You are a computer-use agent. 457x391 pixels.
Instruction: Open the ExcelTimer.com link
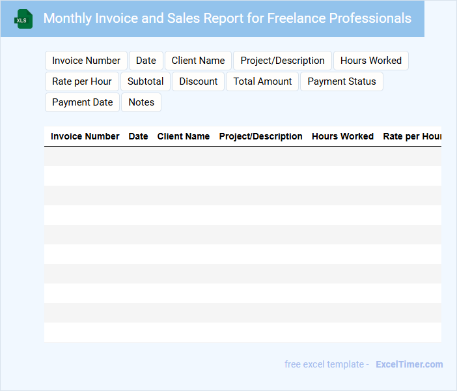(409, 364)
